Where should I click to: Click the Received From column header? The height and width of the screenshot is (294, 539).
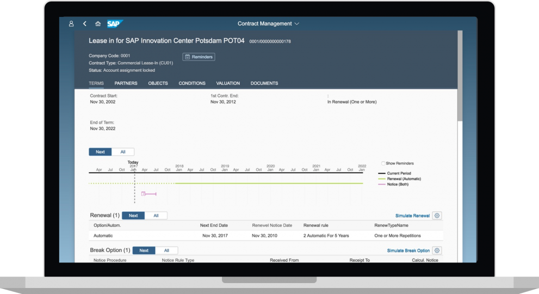pyautogui.click(x=284, y=260)
